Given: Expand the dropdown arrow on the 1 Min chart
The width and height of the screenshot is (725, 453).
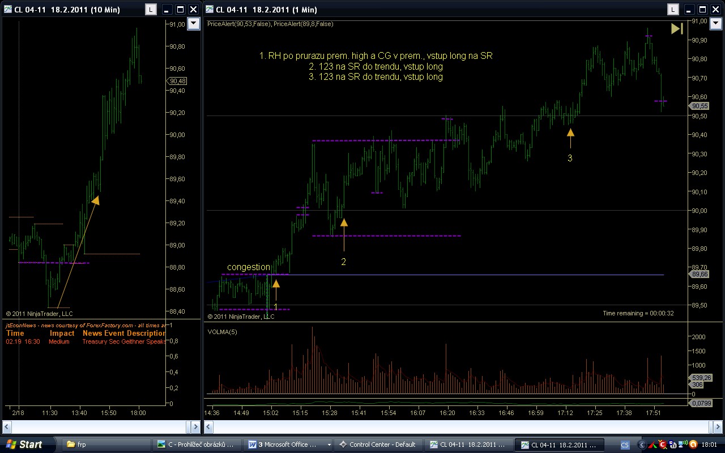Looking at the screenshot, I should point(715,23).
